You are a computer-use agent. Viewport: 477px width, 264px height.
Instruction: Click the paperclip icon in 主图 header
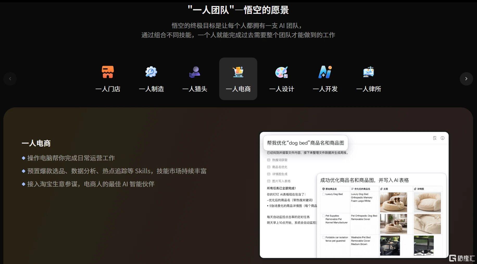coord(381,189)
